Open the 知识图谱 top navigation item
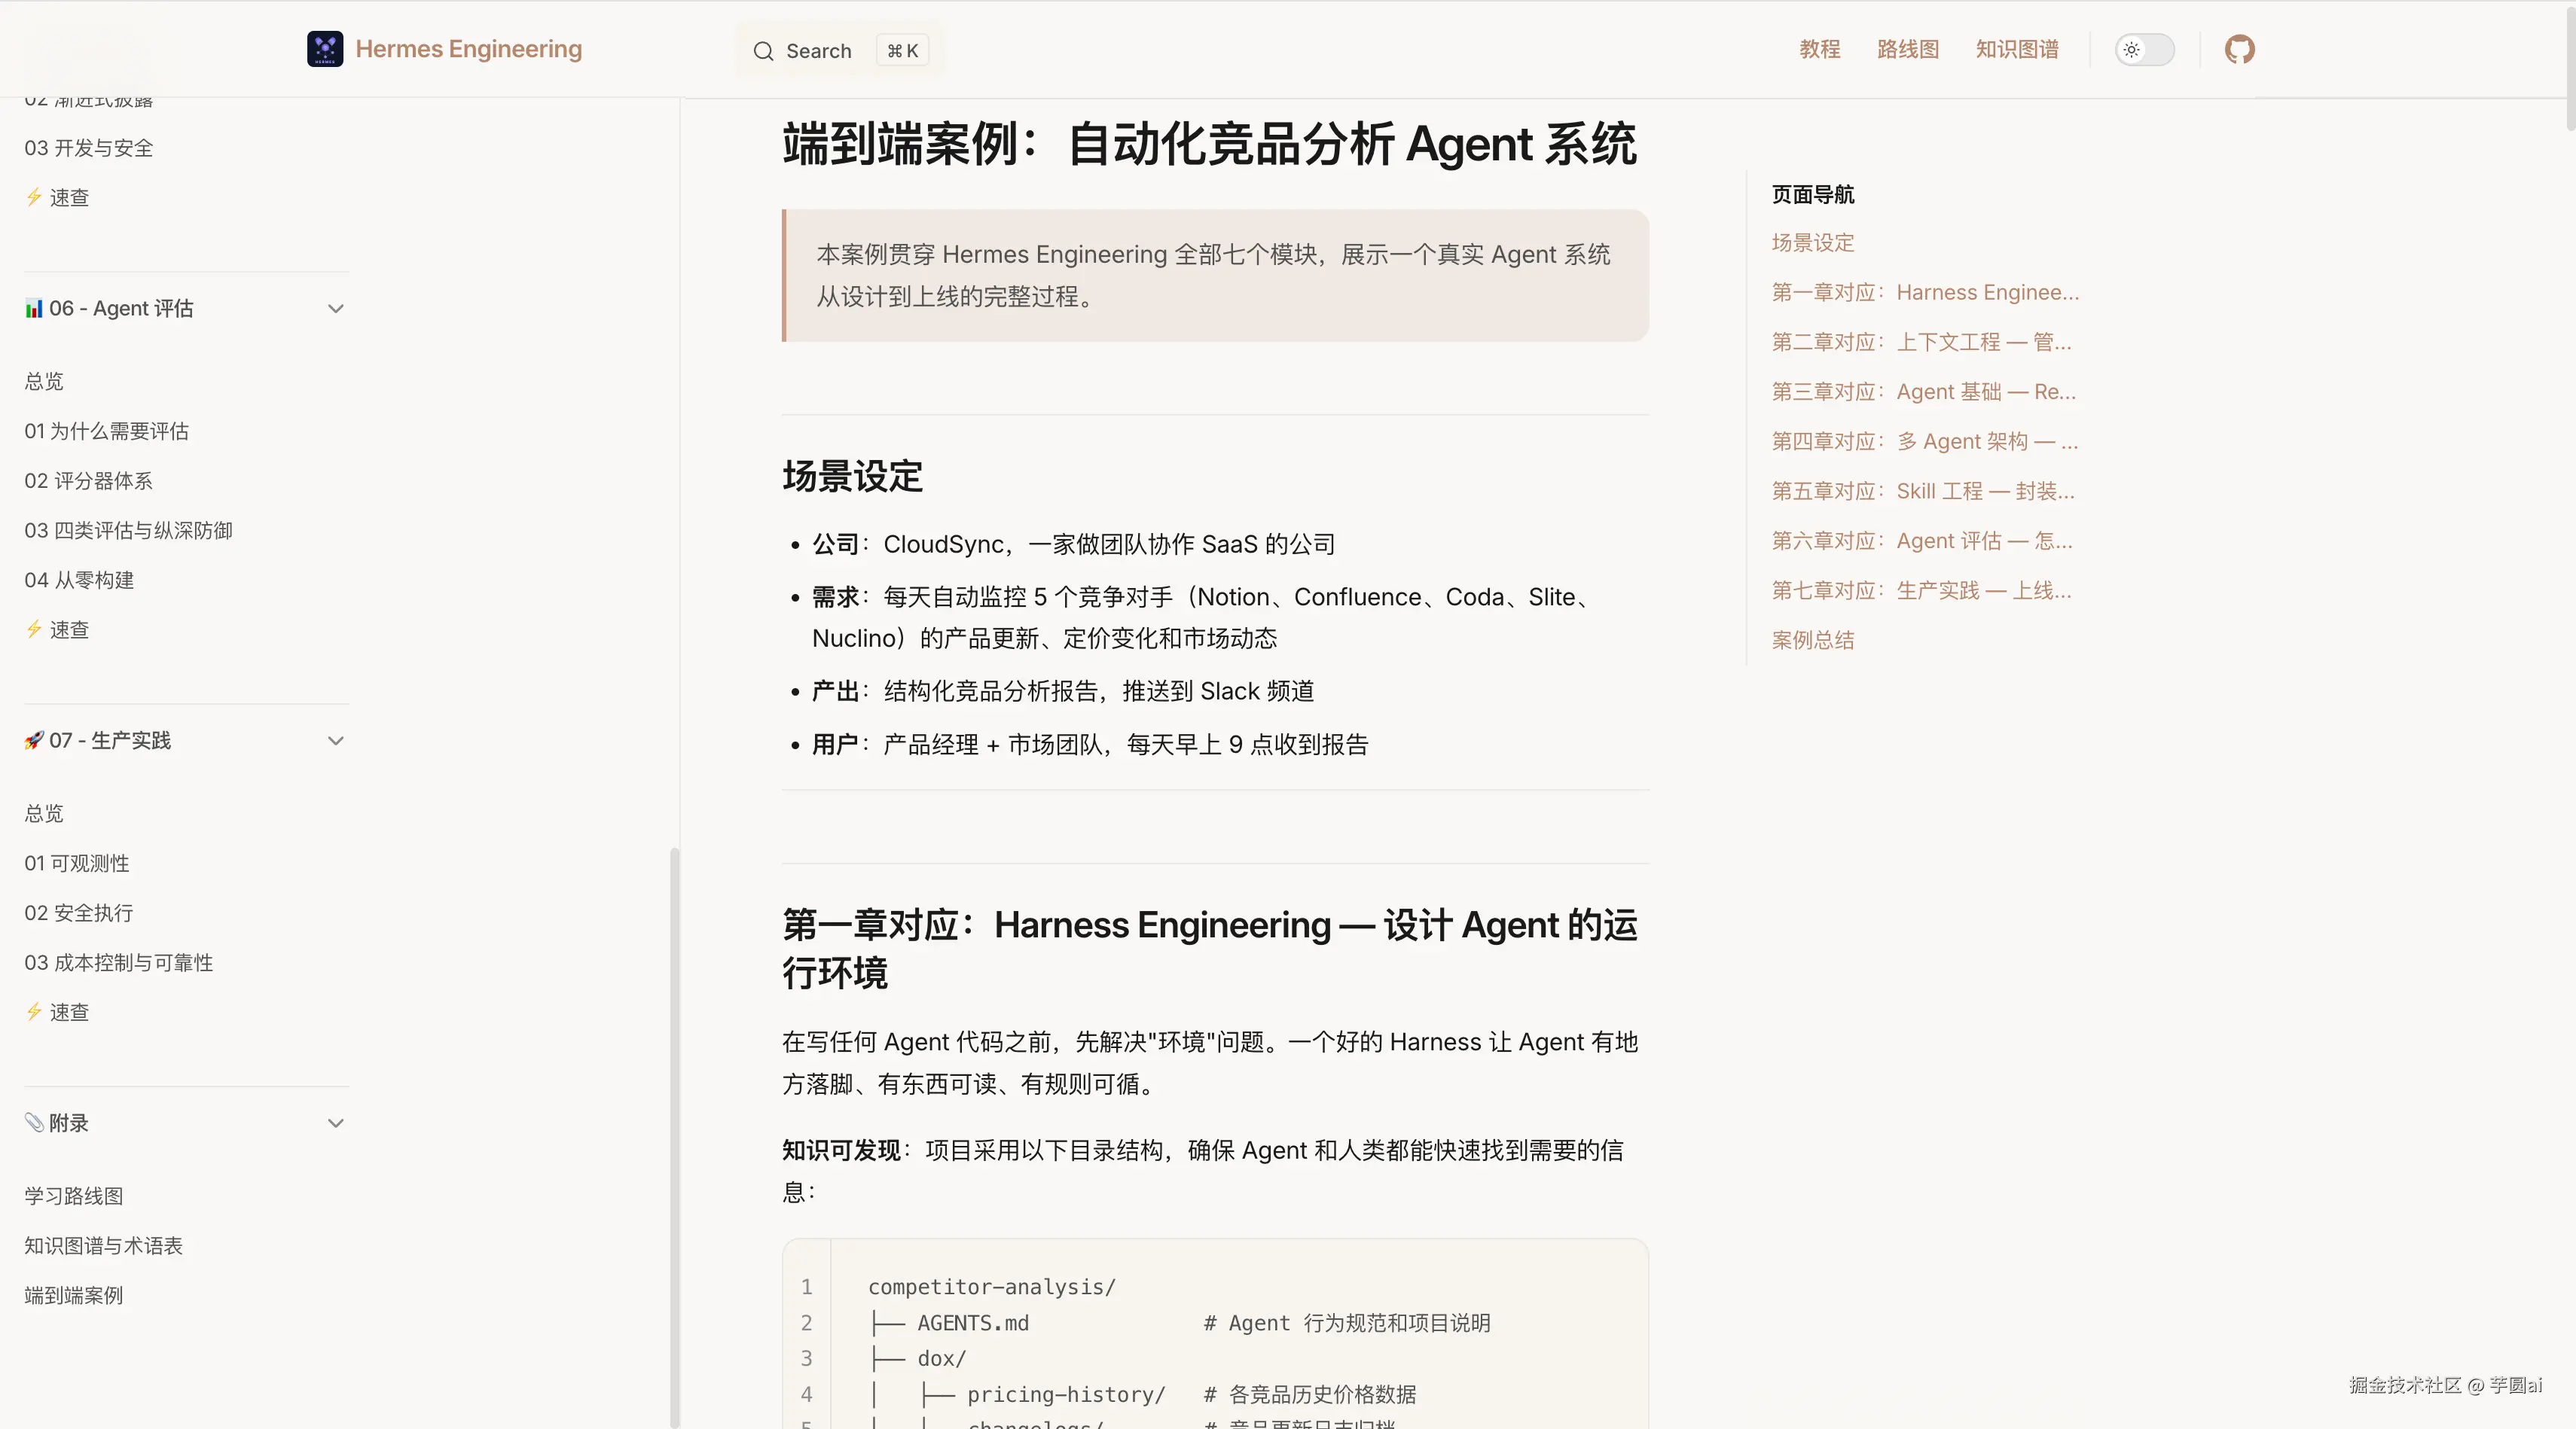 (x=2016, y=49)
